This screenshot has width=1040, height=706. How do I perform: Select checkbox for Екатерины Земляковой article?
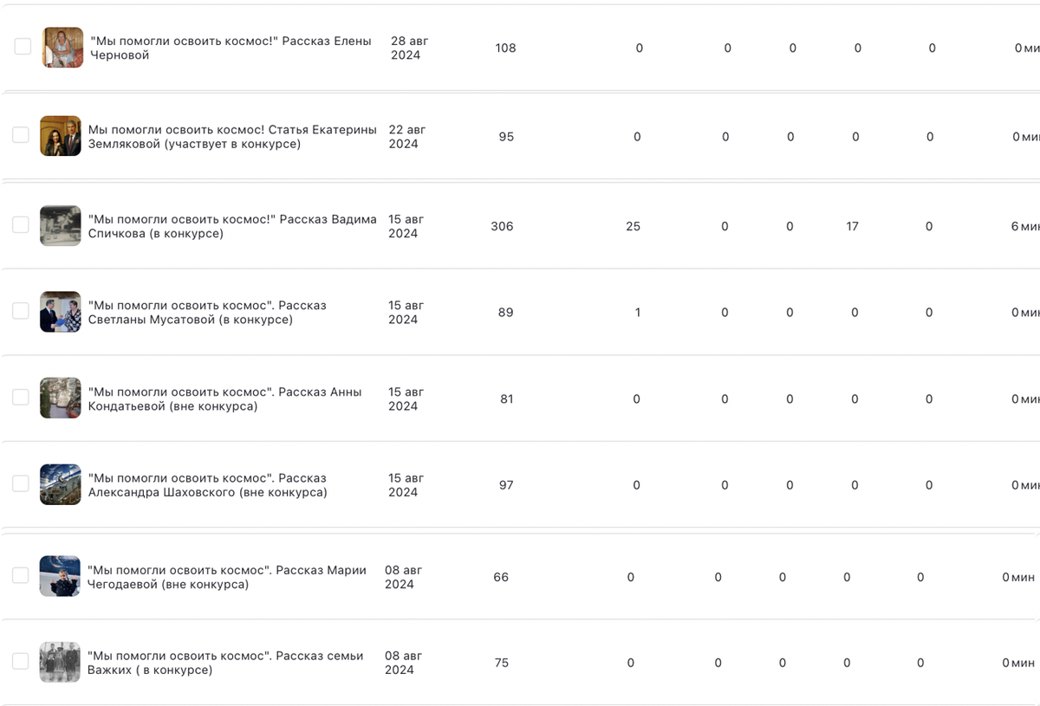pyautogui.click(x=21, y=134)
